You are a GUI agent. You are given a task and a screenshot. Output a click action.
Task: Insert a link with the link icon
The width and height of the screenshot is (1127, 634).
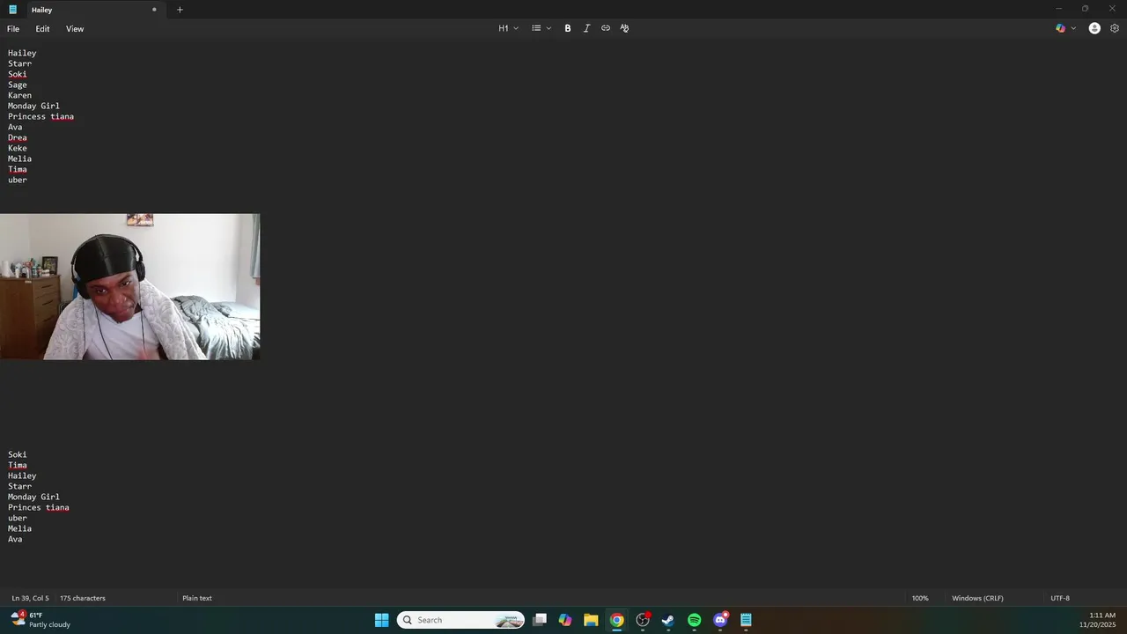(606, 28)
